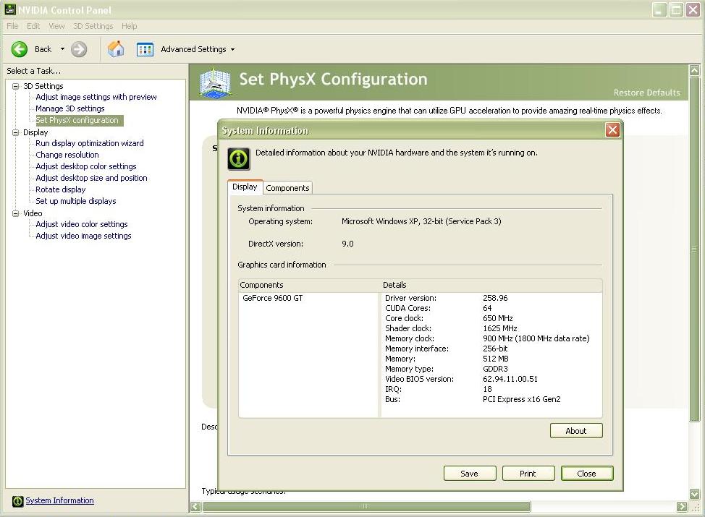Image resolution: width=705 pixels, height=517 pixels.
Task: Click the System Information icon at bottom left
Action: pos(17,501)
